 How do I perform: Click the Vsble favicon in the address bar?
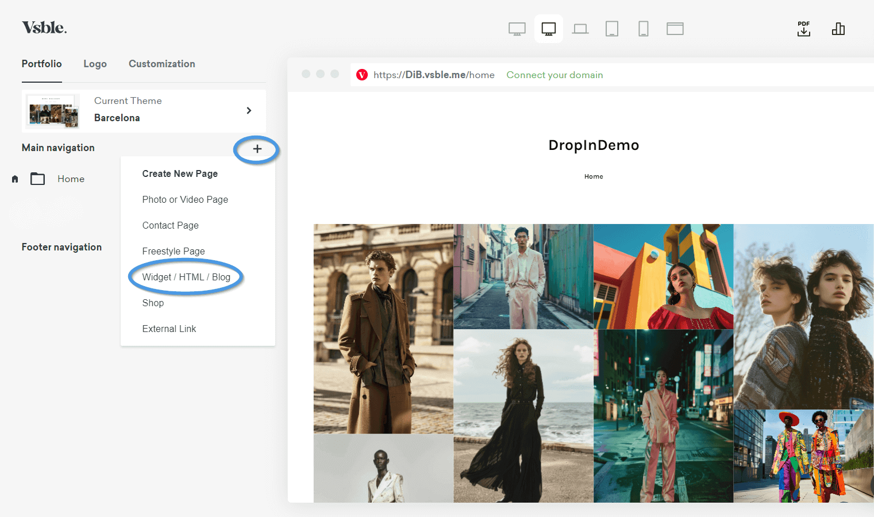click(x=361, y=74)
